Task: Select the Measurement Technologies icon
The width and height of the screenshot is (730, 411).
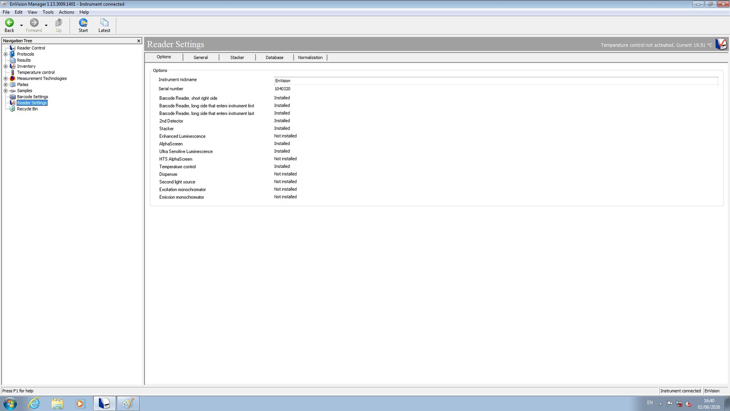Action: [x=12, y=78]
